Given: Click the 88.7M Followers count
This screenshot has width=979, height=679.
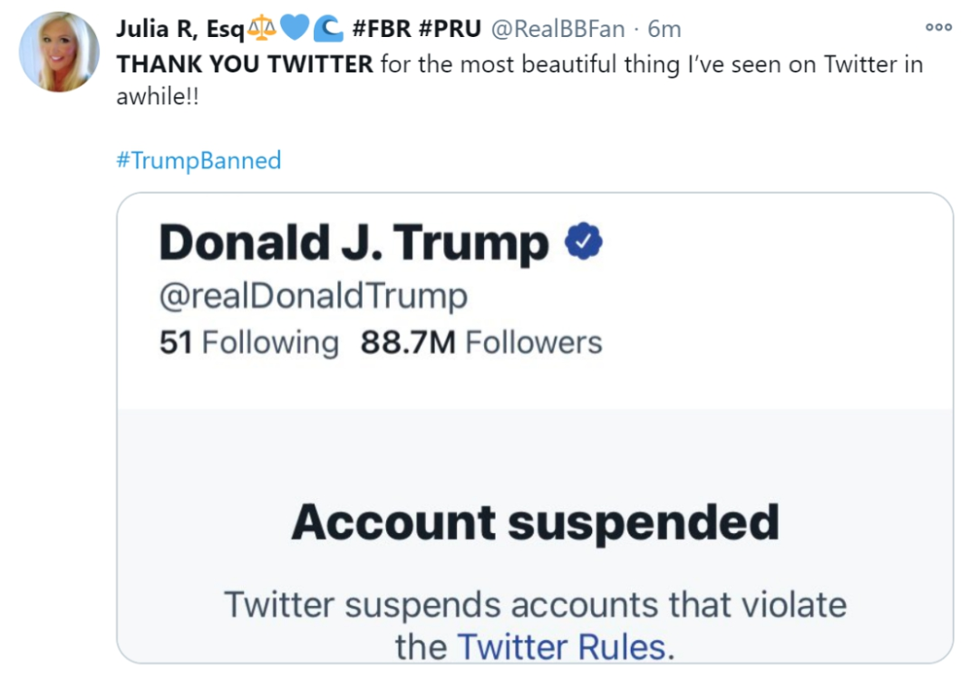Looking at the screenshot, I should pyautogui.click(x=481, y=342).
